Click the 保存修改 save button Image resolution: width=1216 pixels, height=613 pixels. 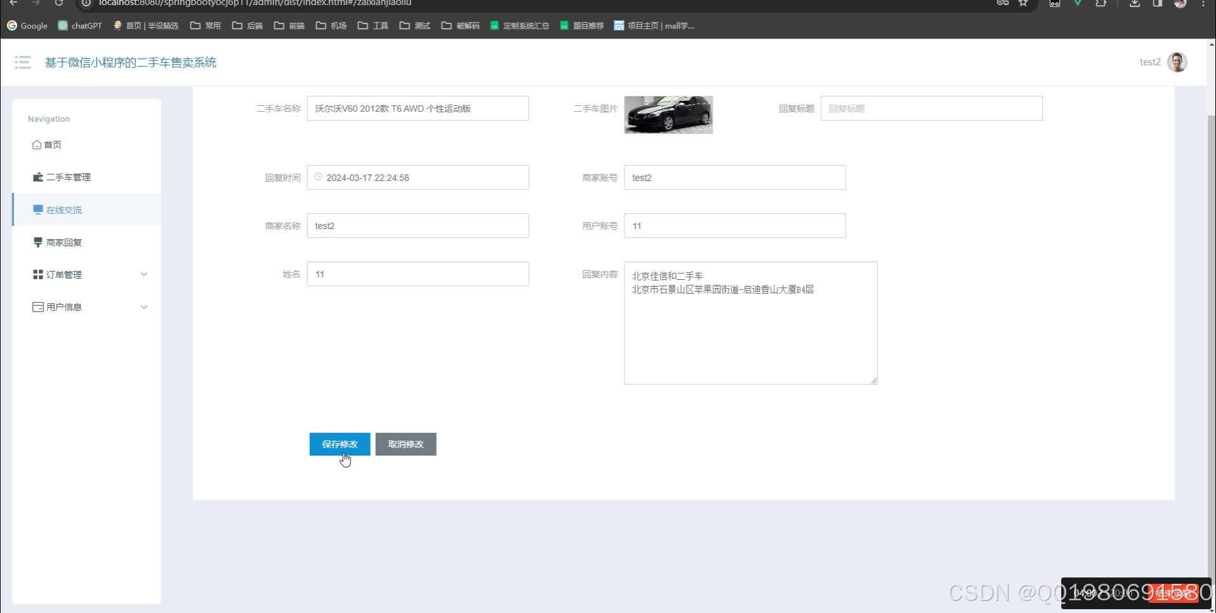340,444
